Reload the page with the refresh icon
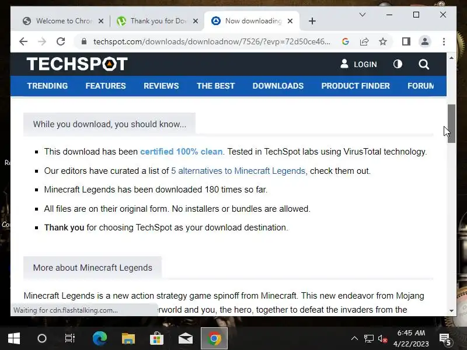 pyautogui.click(x=61, y=41)
